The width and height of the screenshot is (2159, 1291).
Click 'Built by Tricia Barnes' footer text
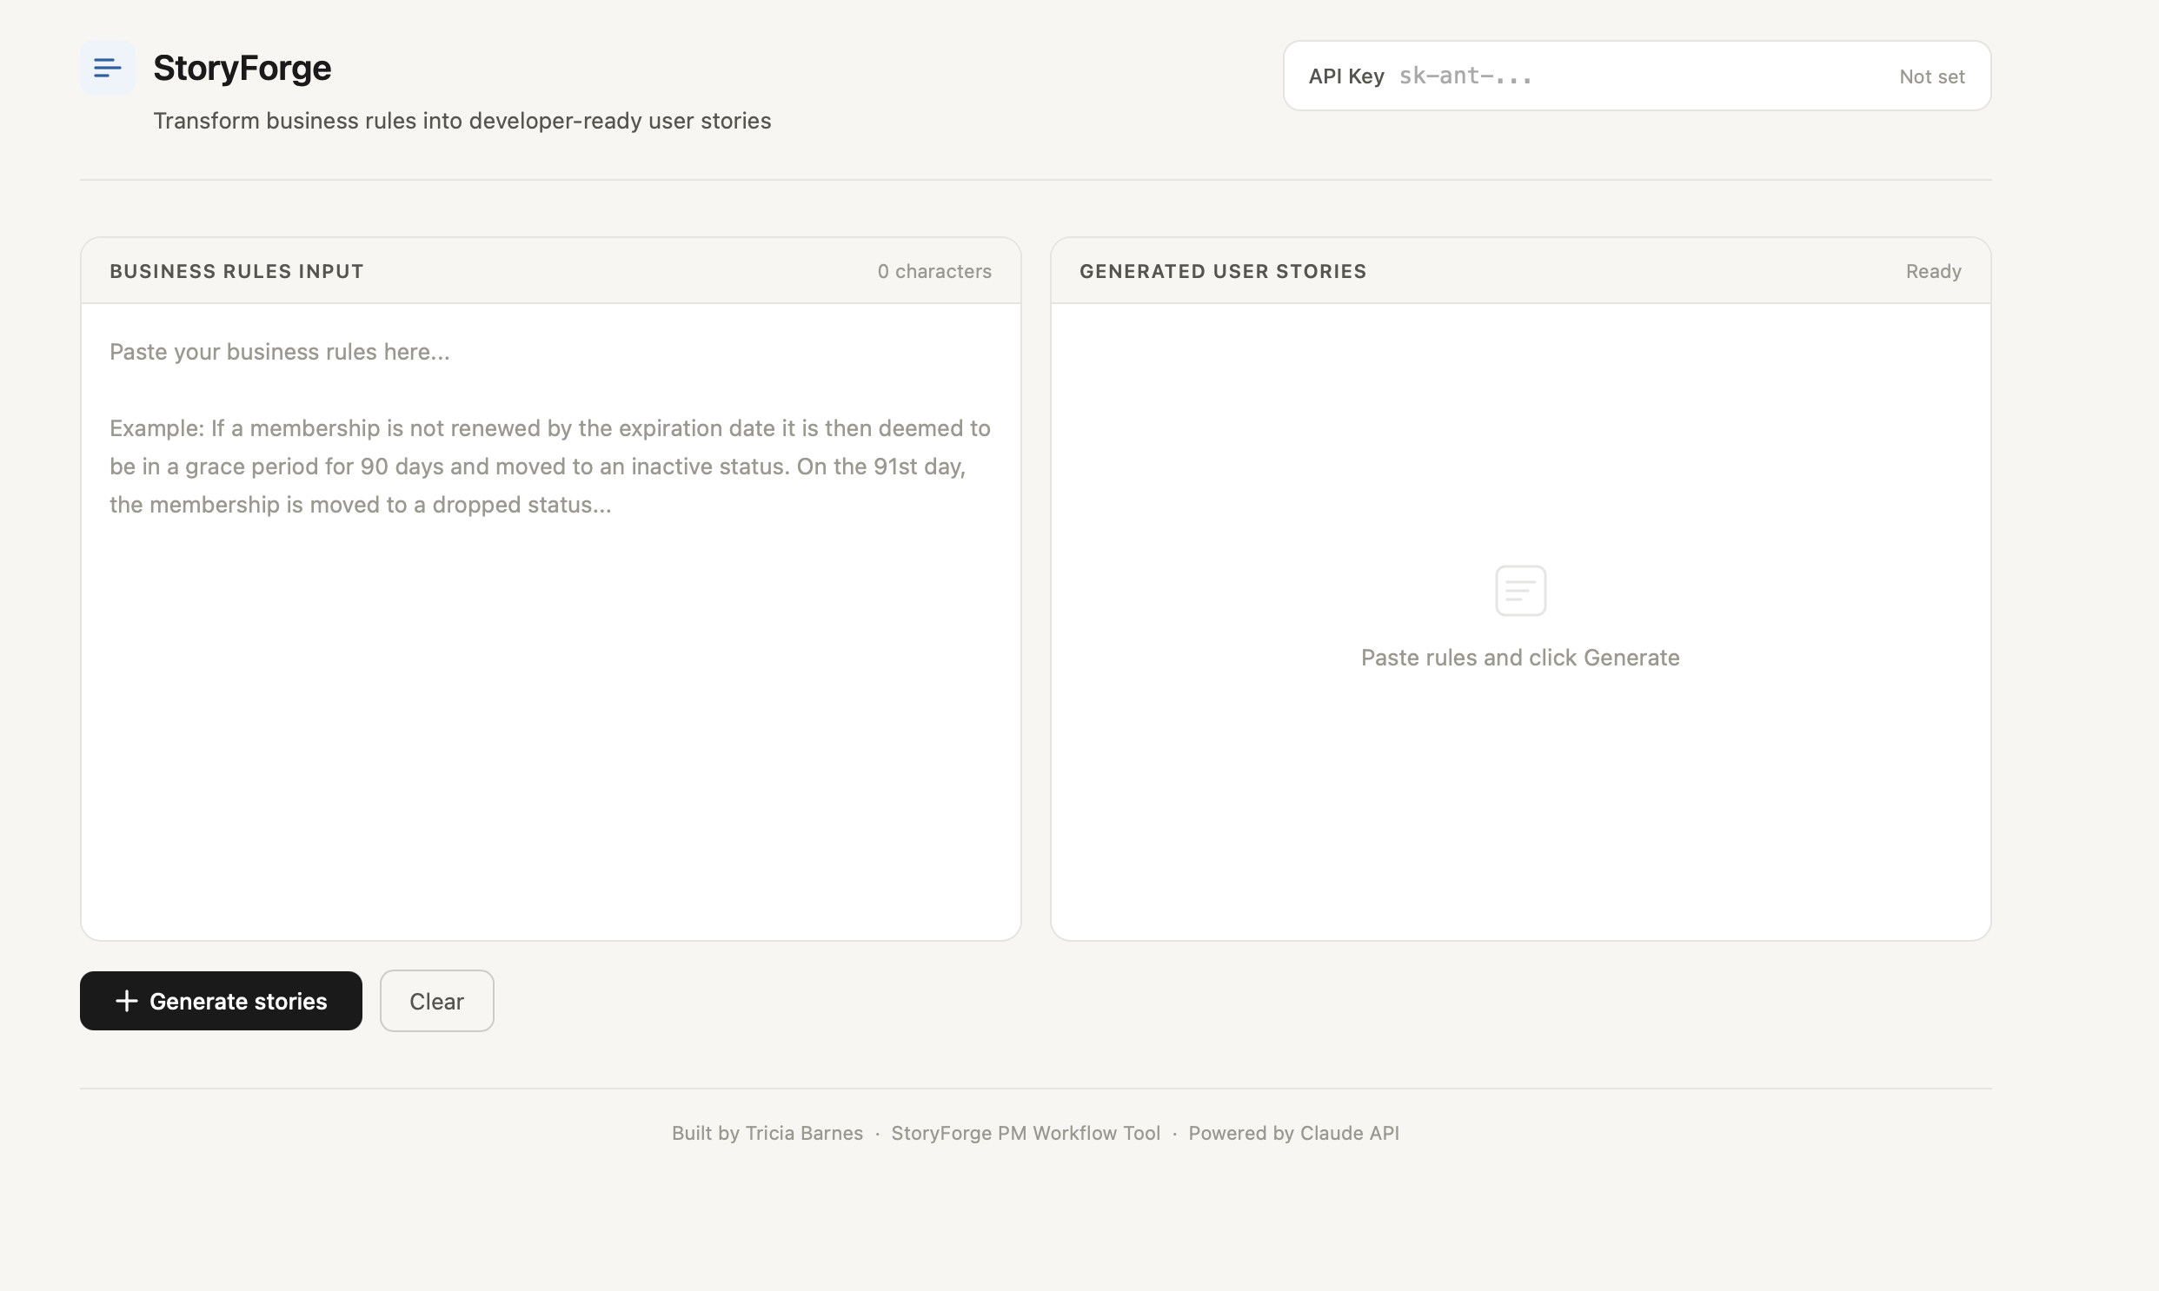(767, 1133)
